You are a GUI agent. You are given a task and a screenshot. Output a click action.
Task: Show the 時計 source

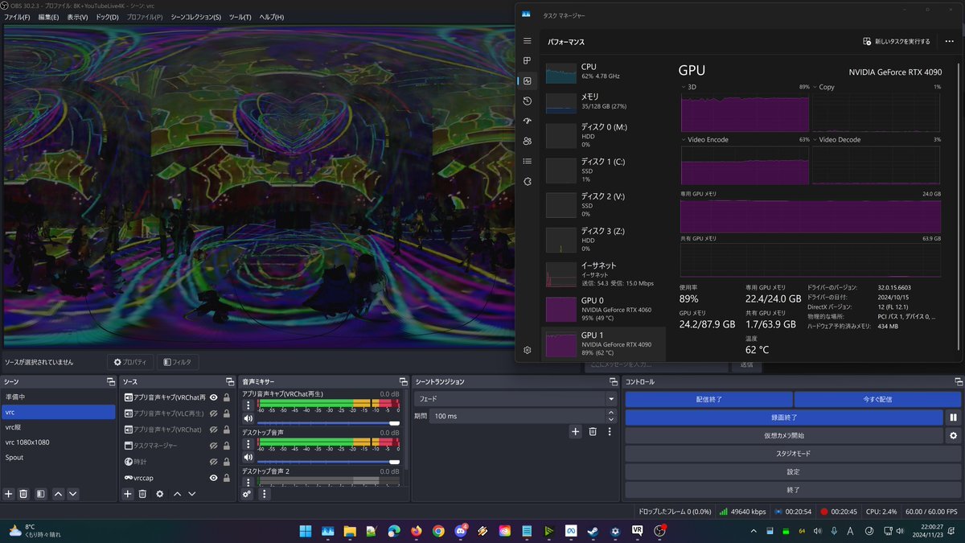click(x=214, y=462)
